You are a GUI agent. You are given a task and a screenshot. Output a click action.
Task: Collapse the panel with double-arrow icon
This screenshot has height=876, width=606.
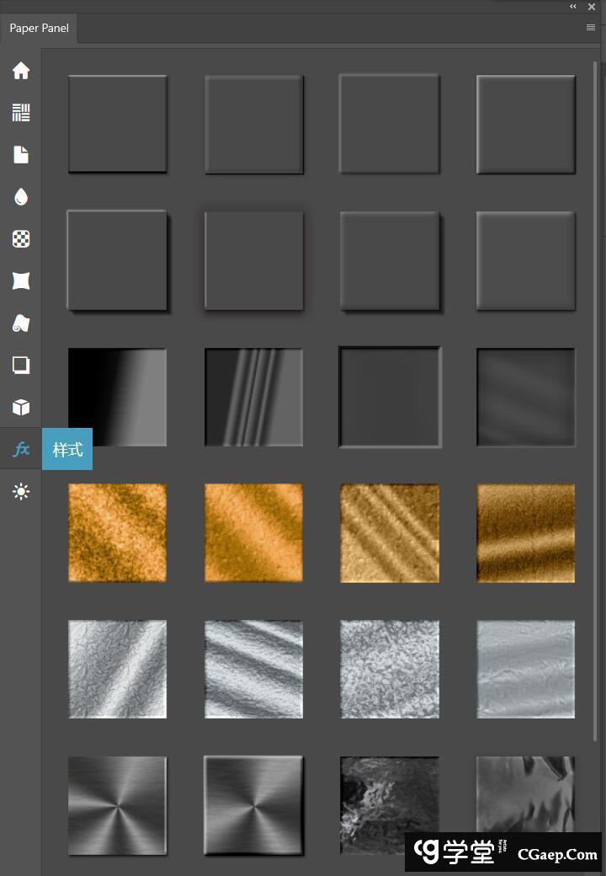(573, 7)
